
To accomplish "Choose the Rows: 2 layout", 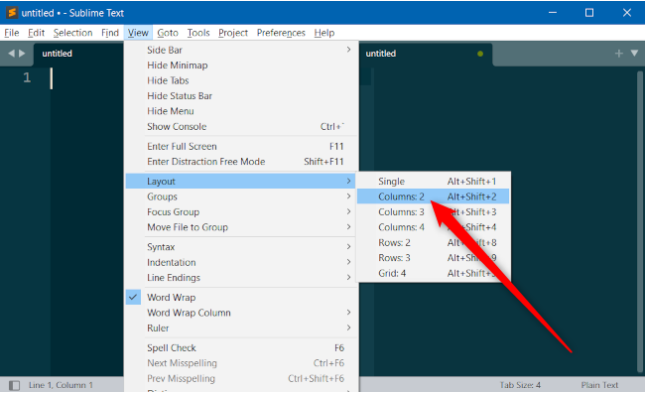I will [x=434, y=242].
